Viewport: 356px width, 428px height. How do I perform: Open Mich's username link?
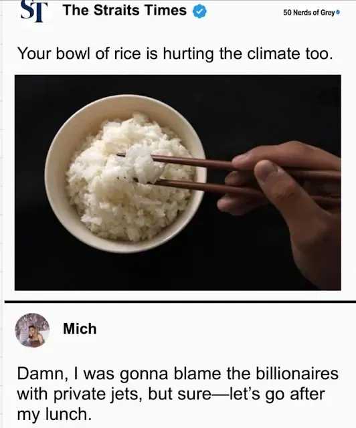coord(80,328)
